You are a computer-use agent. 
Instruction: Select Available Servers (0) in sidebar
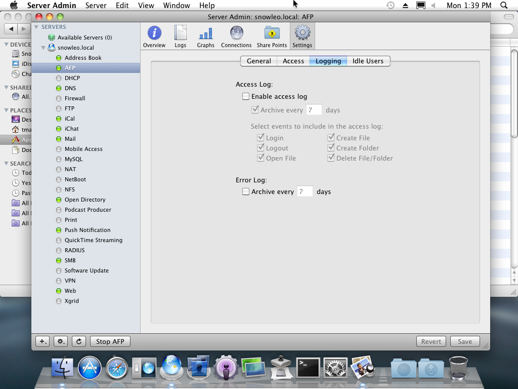86,37
